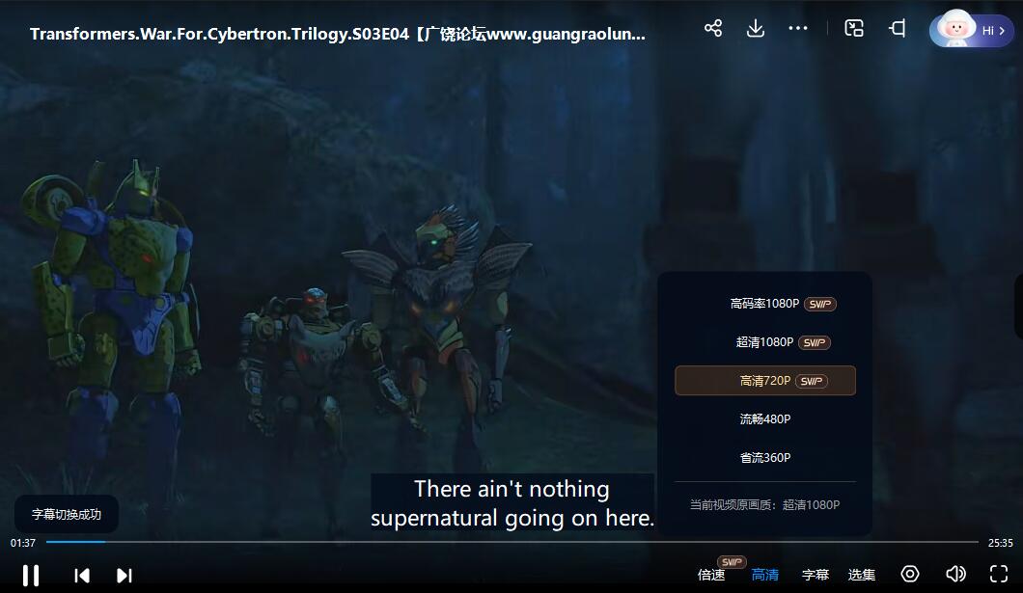Click the share icon in top bar

(713, 28)
